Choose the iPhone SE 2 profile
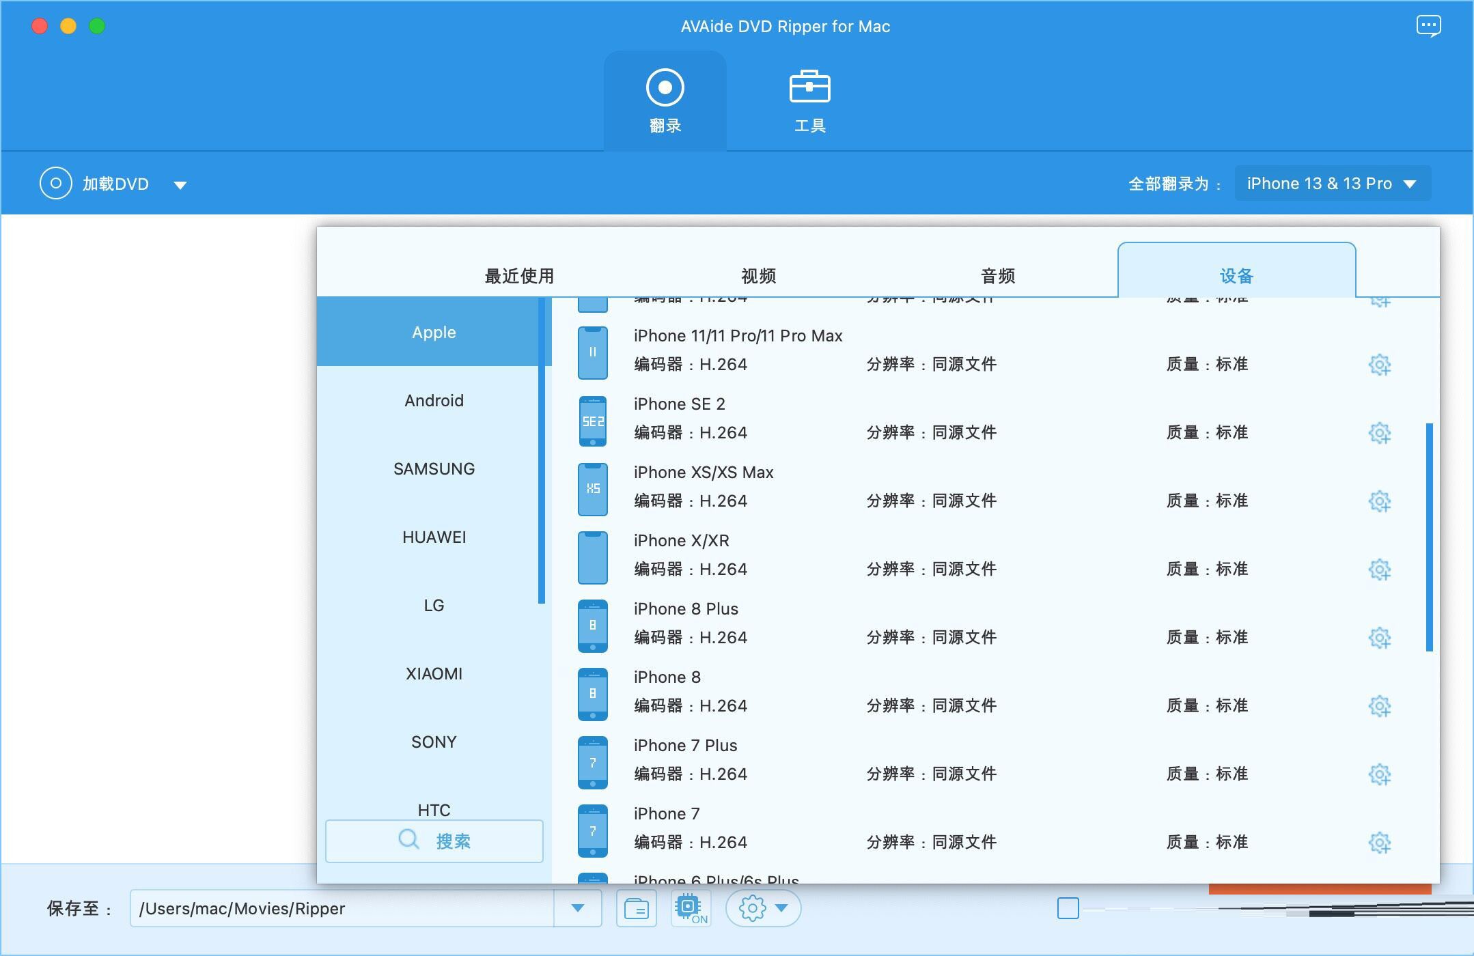Image resolution: width=1474 pixels, height=956 pixels. pos(679,404)
